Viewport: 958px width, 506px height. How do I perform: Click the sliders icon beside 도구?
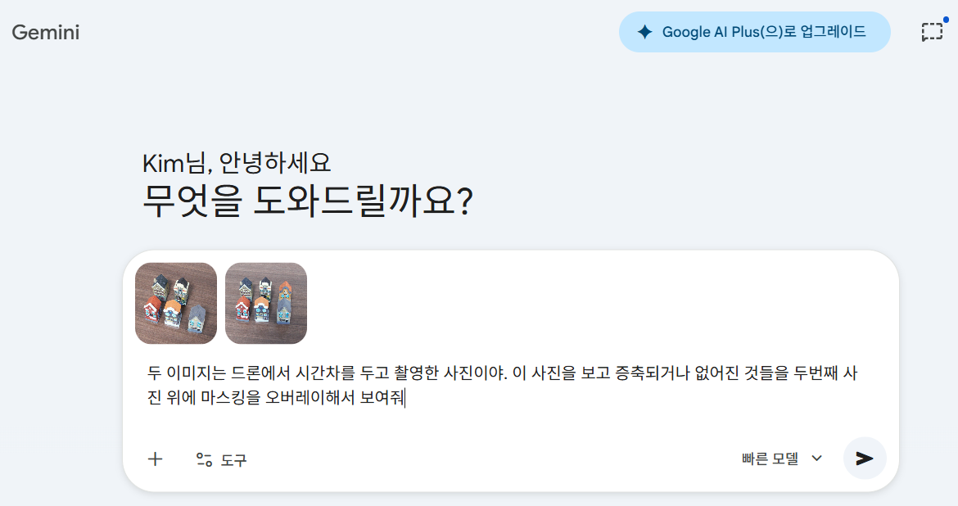[204, 460]
